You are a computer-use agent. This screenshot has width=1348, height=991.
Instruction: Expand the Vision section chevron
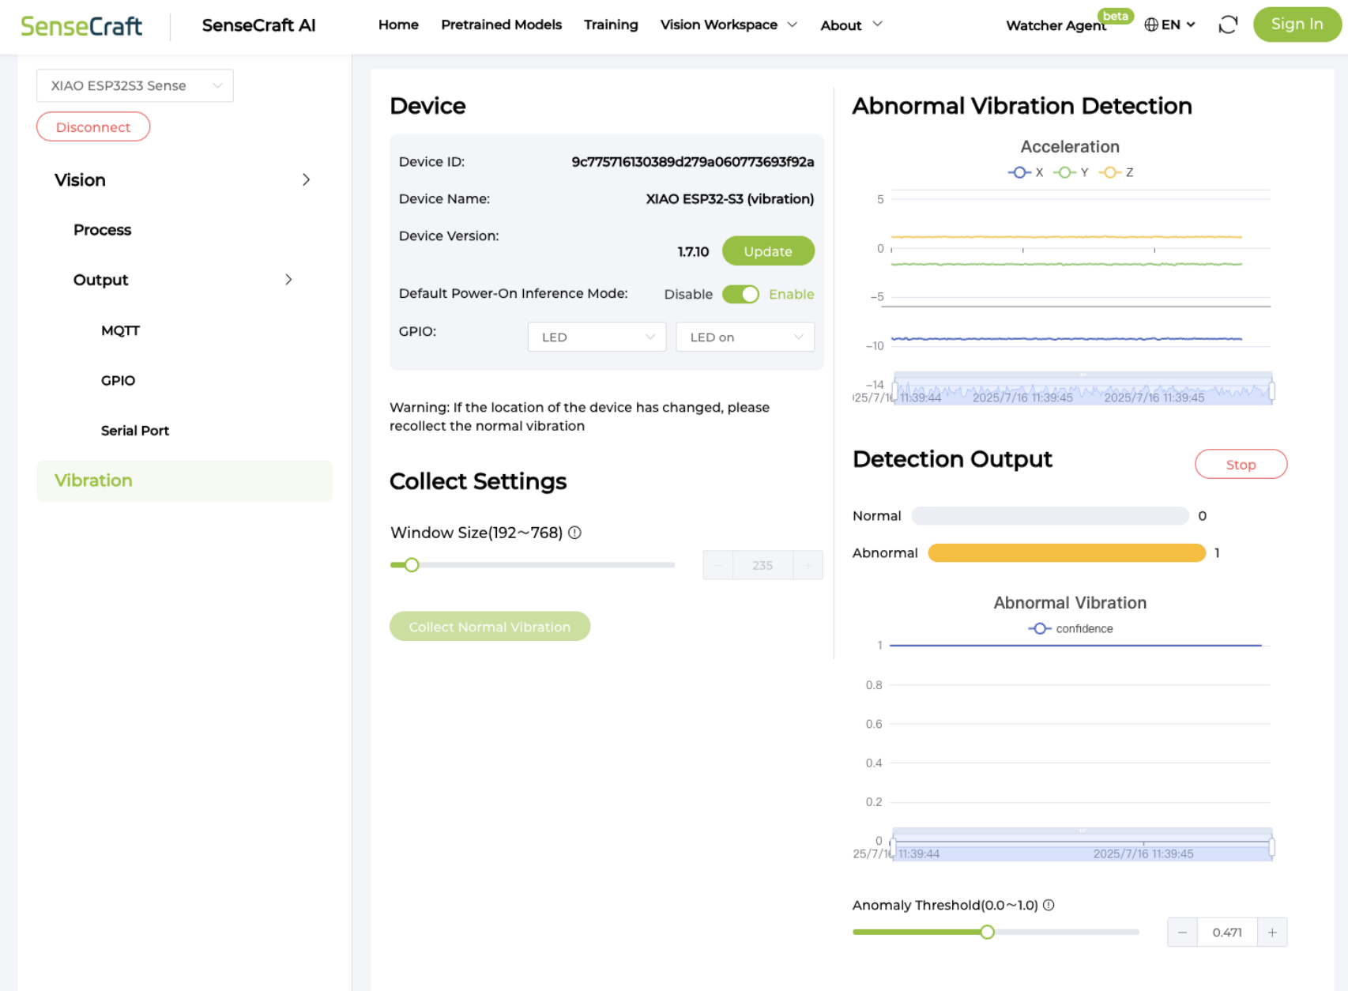pyautogui.click(x=307, y=179)
